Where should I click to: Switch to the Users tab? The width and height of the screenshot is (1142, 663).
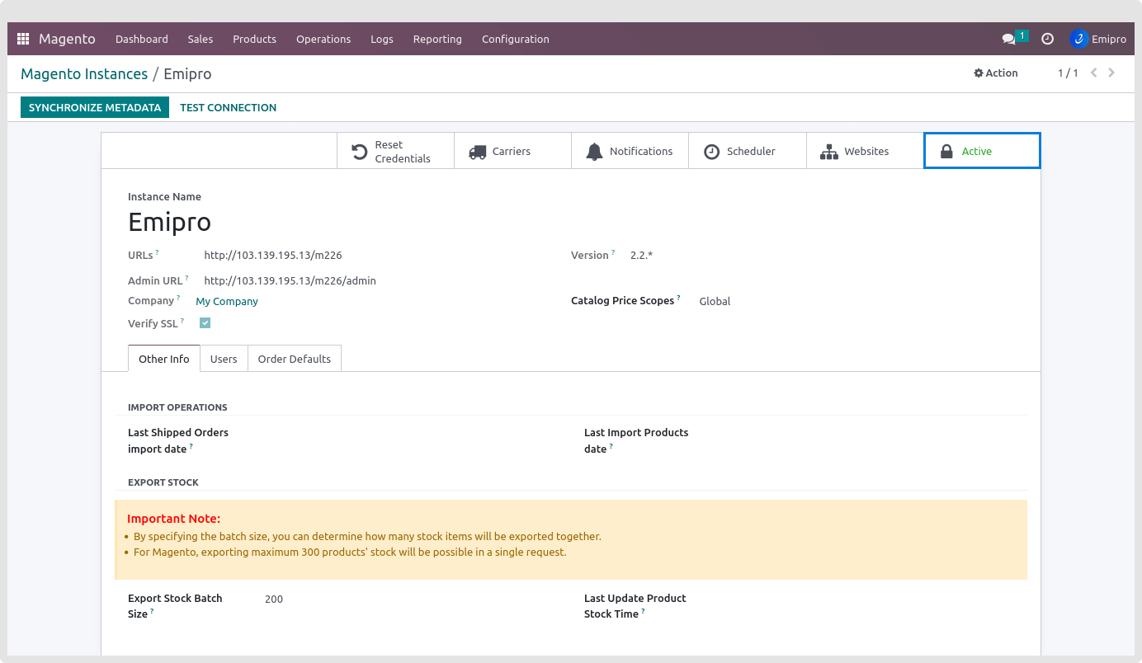pyautogui.click(x=224, y=359)
